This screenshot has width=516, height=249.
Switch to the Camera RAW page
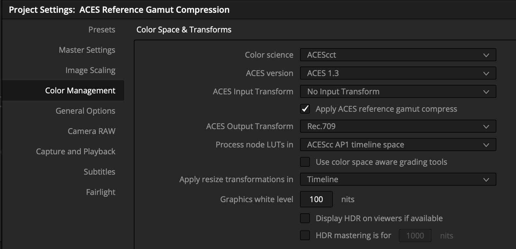click(91, 131)
